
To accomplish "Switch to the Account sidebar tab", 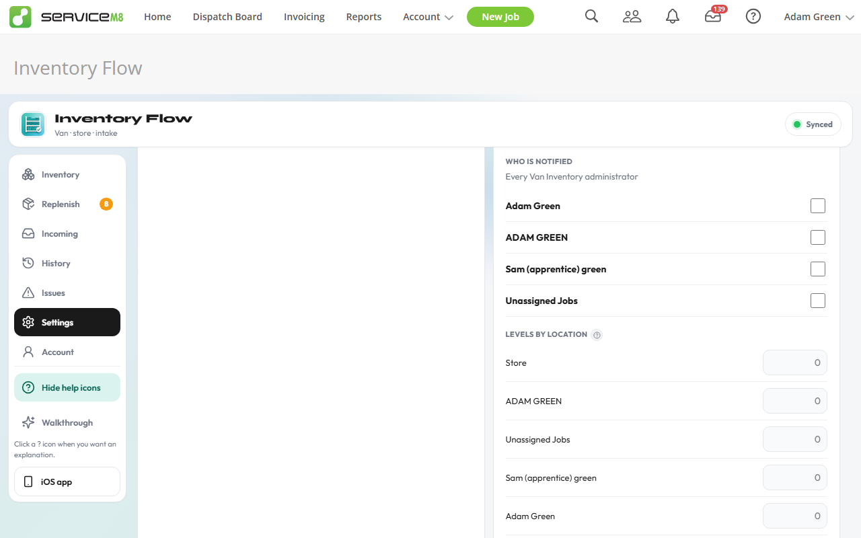I will click(x=67, y=352).
